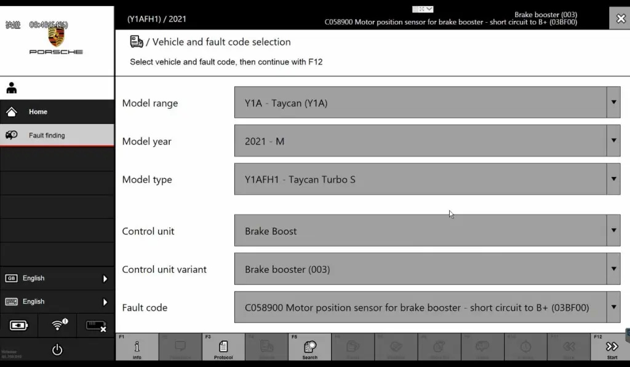Image resolution: width=630 pixels, height=367 pixels.
Task: Go to Home in the sidebar
Action: pyautogui.click(x=38, y=112)
